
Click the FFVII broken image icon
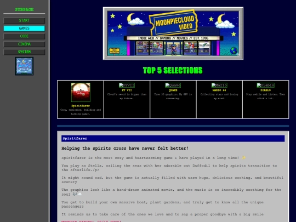127,86
